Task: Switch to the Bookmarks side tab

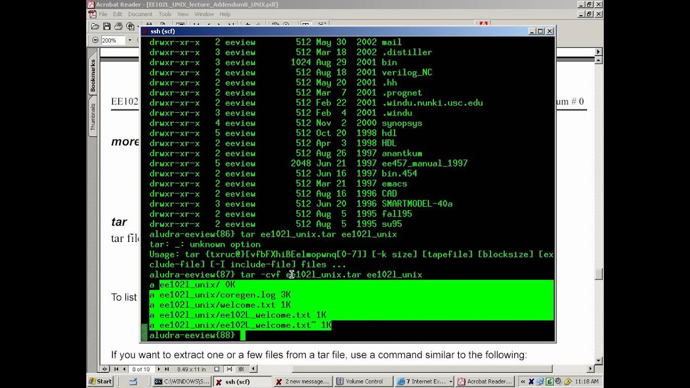Action: click(x=93, y=74)
